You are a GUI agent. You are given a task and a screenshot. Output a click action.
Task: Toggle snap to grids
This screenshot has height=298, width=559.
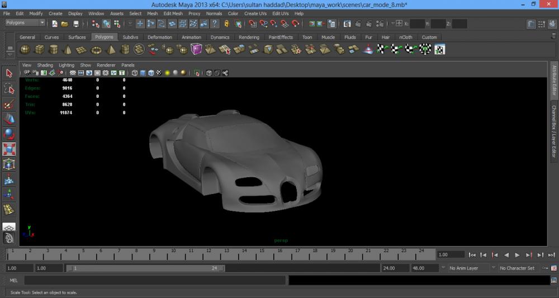[x=252, y=24]
